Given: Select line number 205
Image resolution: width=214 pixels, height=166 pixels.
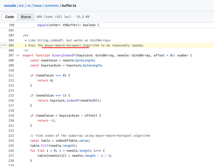Looking at the screenshot, I should point(11,45).
